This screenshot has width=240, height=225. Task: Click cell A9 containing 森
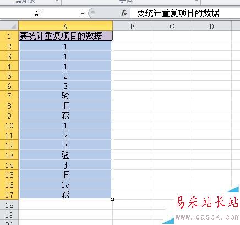coord(66,115)
